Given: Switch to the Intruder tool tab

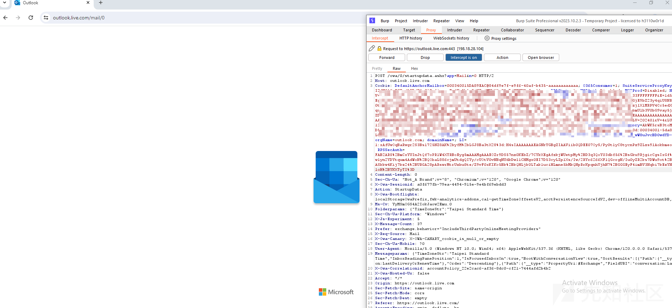Looking at the screenshot, I should click(454, 30).
